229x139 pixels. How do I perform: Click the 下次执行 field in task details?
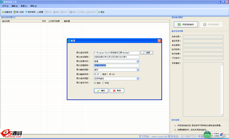pyautogui.click(x=203, y=58)
